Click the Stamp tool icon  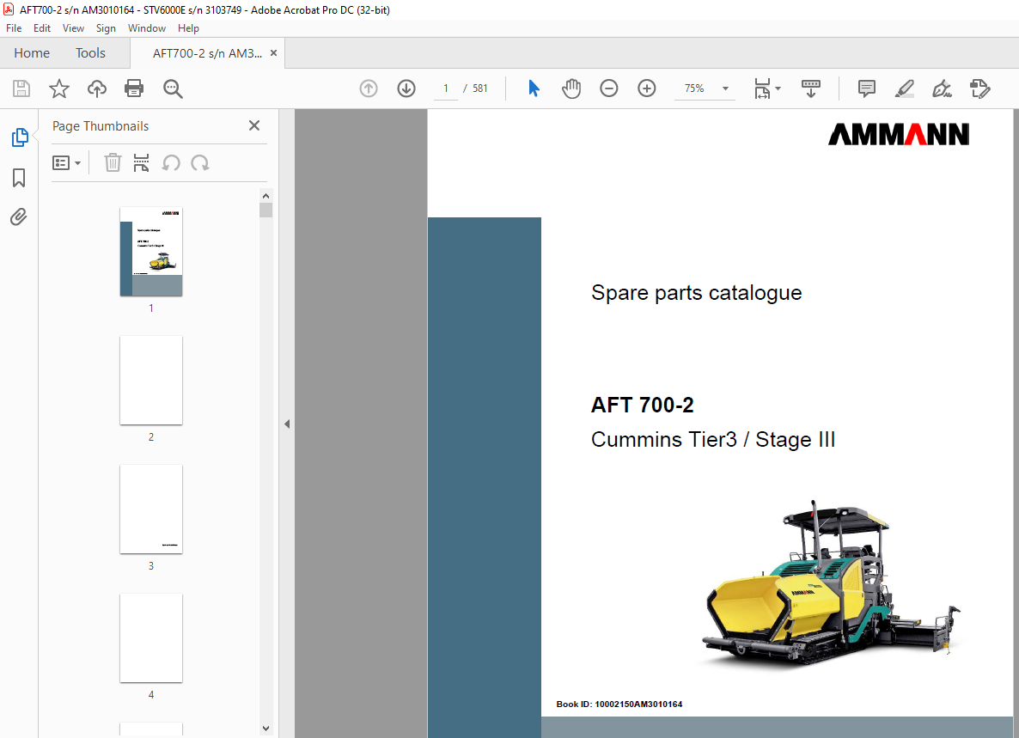click(979, 88)
